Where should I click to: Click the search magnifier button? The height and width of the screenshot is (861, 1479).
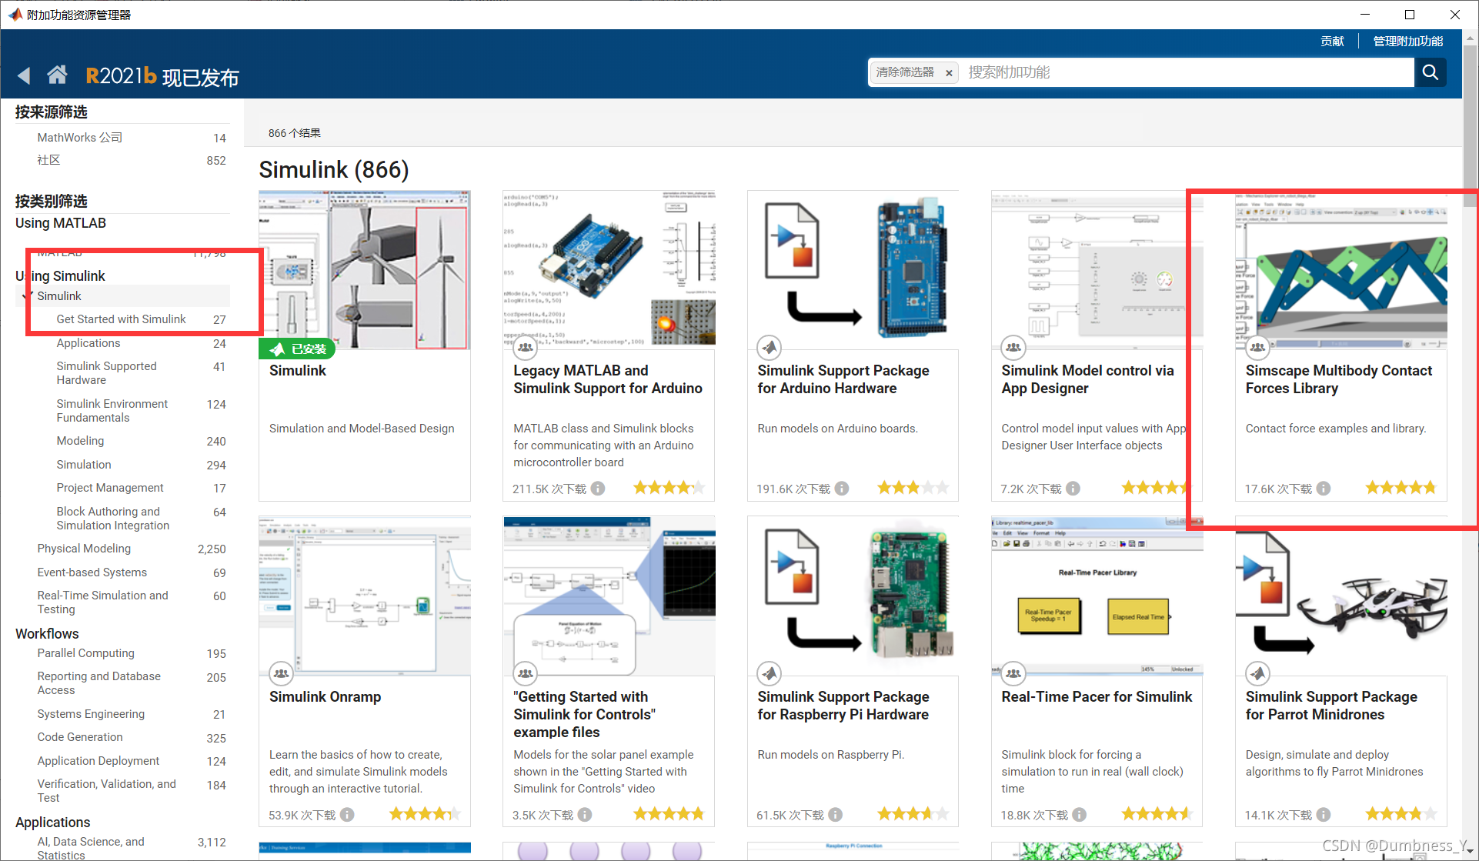tap(1431, 72)
